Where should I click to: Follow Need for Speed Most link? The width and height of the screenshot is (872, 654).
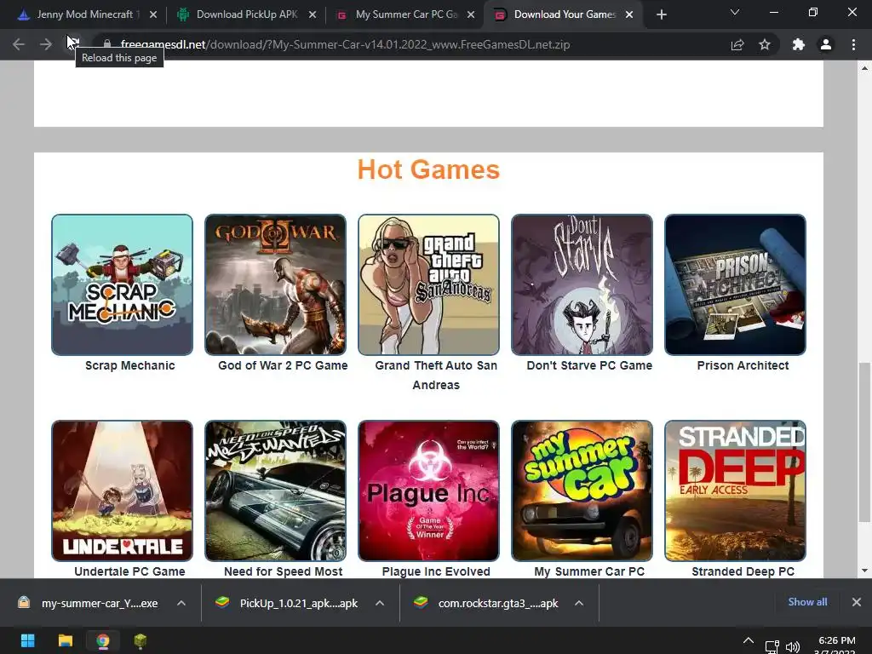point(283,571)
